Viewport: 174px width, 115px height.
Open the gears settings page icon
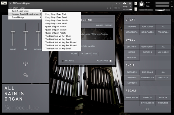pos(25,75)
